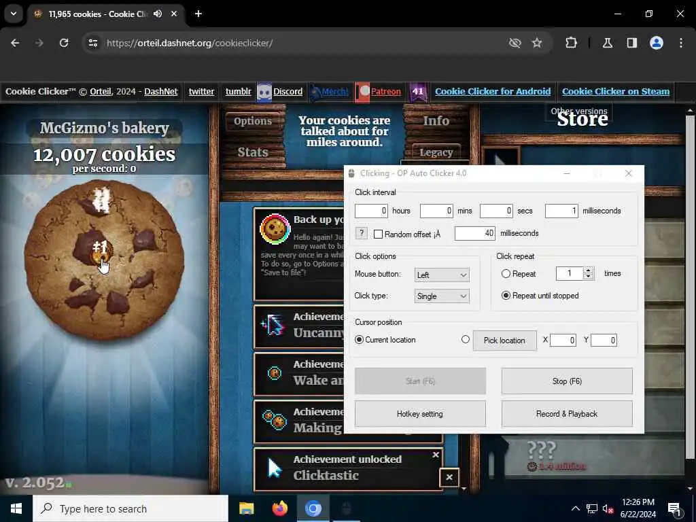Click the Back up your save cookie icon
The width and height of the screenshot is (696, 522).
coord(275,229)
